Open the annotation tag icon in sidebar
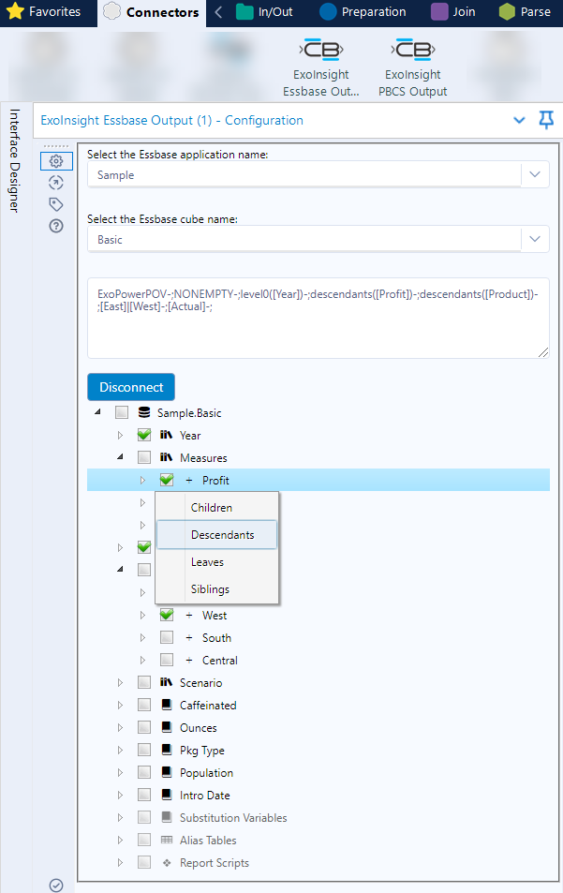Viewport: 563px width, 893px height. pos(56,204)
